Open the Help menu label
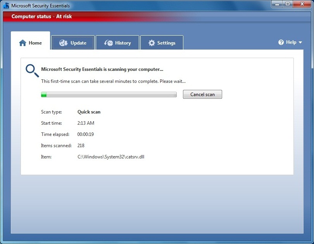This screenshot has height=244, width=314. 291,42
